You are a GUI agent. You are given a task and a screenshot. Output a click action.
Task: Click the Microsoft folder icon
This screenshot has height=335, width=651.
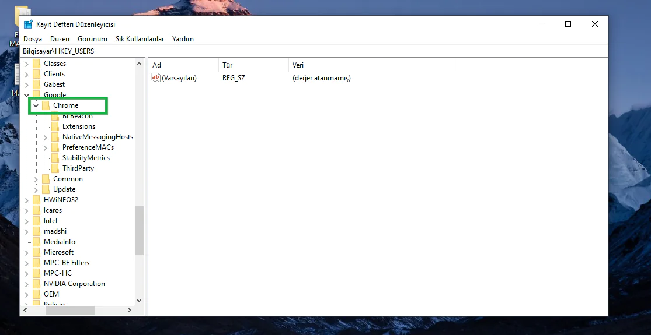click(37, 252)
